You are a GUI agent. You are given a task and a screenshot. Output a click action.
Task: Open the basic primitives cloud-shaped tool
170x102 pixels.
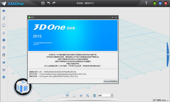4,11
